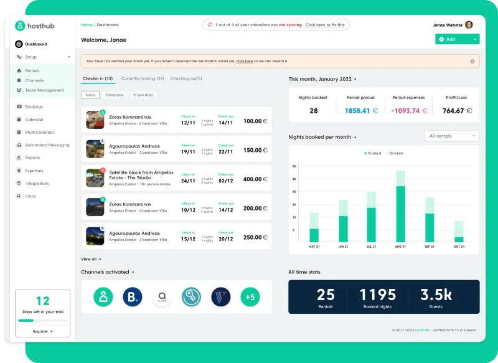Click the Booking.com channel icon
Image resolution: width=498 pixels, height=363 pixels.
(133, 297)
